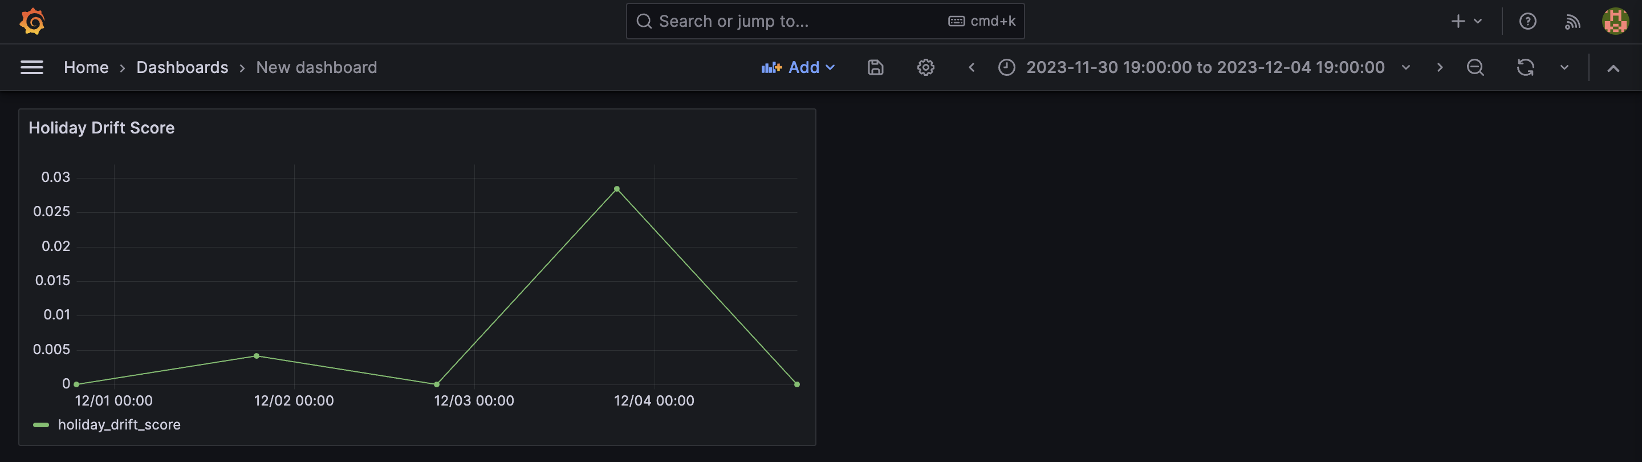Focus the Search or jump to field
1642x462 pixels.
825,21
